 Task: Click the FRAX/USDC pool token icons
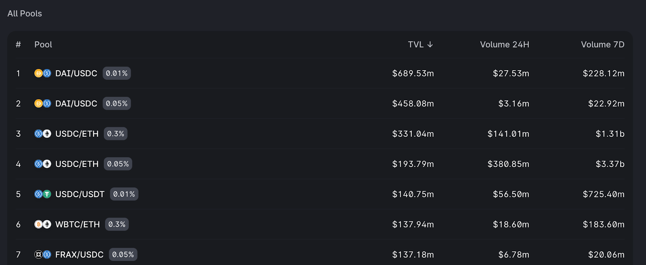click(43, 255)
